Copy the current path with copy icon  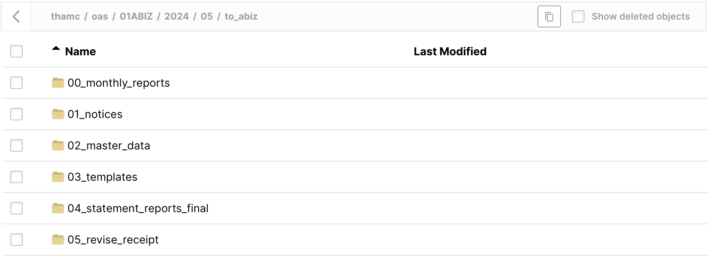click(549, 16)
